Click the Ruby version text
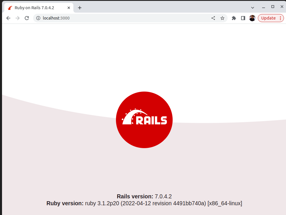Viewport: 286px width, 215px height. pyautogui.click(x=144, y=203)
